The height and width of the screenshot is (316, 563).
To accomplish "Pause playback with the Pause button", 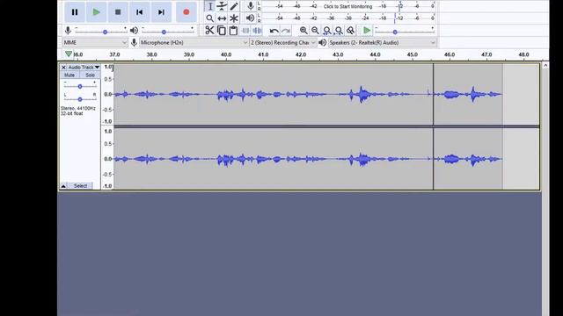I will (x=75, y=12).
